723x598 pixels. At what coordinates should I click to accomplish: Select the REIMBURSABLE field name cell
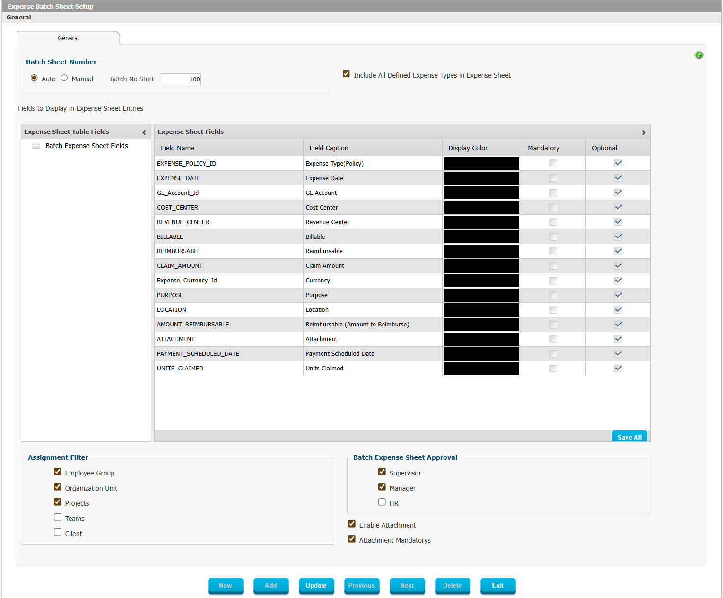[229, 251]
